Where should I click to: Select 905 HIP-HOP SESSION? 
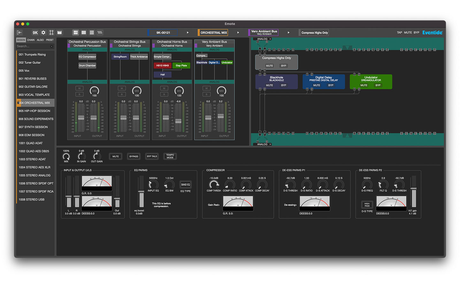click(35, 111)
